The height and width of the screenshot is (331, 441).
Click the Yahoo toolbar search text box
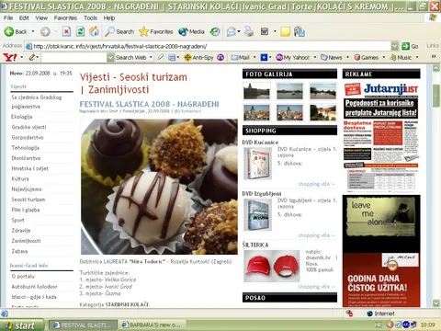point(73,57)
